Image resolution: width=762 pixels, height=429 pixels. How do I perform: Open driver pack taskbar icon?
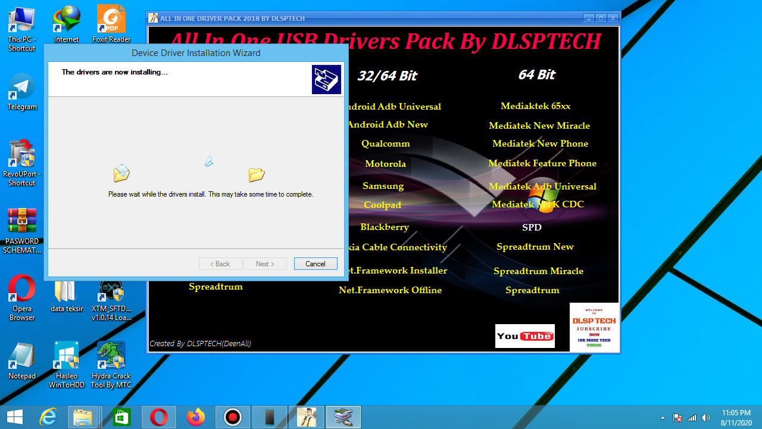point(343,417)
